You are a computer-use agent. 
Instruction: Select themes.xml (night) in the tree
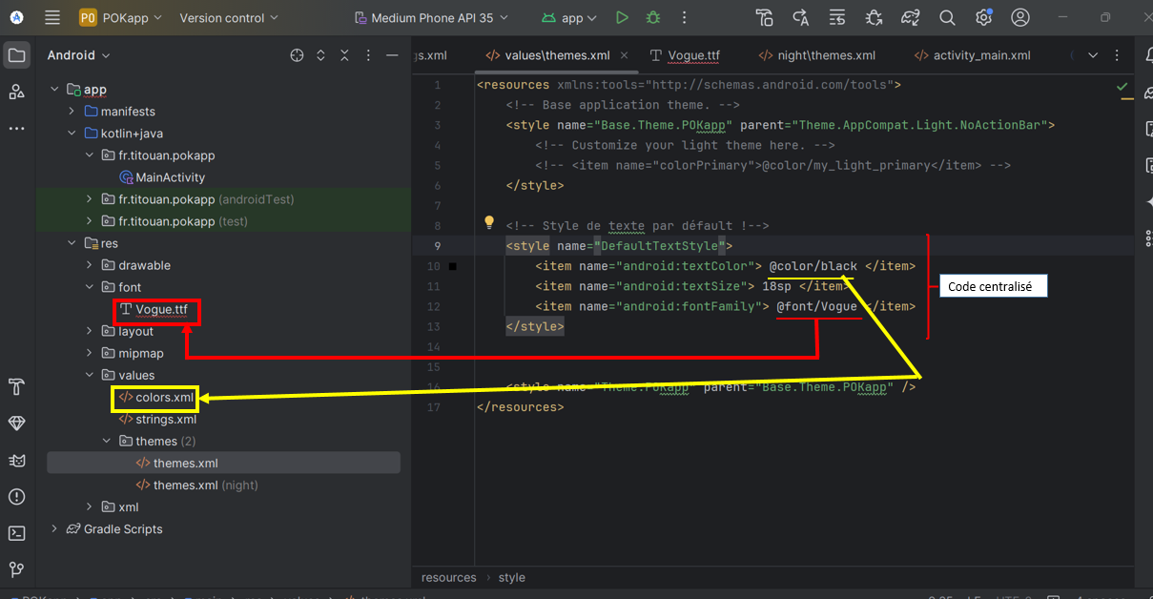[197, 485]
